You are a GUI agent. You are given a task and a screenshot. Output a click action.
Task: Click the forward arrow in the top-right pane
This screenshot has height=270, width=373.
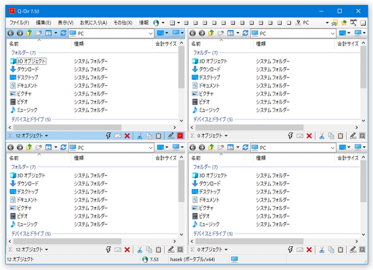pyautogui.click(x=202, y=34)
